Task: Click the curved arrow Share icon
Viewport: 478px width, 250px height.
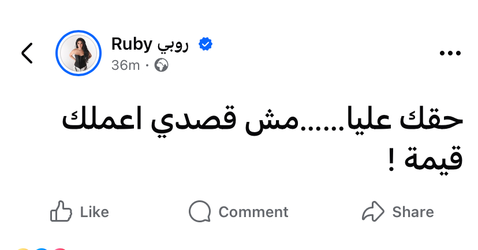Action: [x=372, y=212]
